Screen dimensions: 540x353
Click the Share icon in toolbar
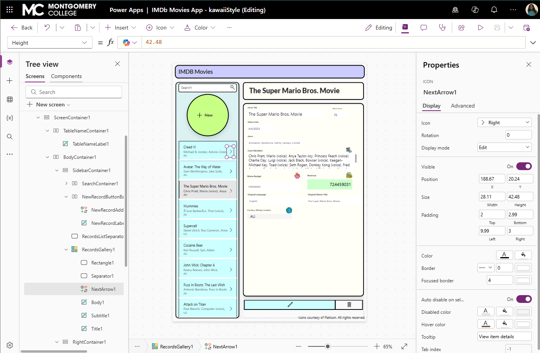tap(461, 28)
